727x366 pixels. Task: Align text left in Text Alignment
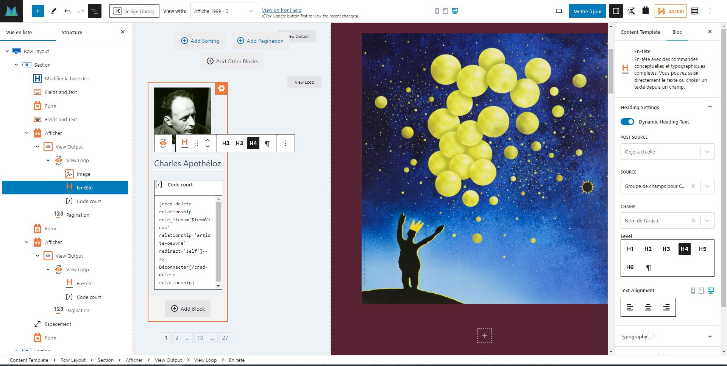[x=630, y=307]
